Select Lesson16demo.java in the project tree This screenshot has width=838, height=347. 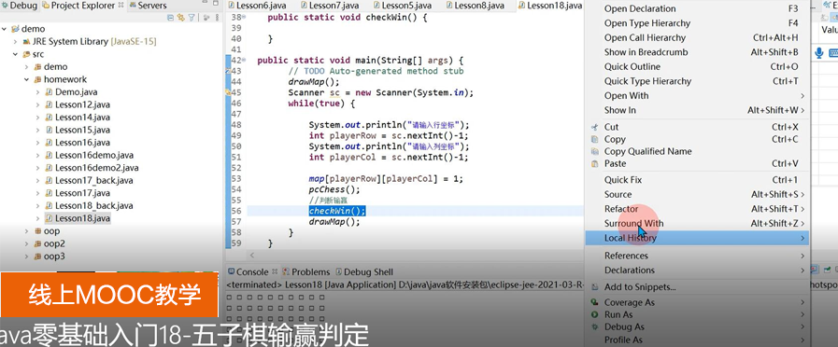[x=94, y=156]
